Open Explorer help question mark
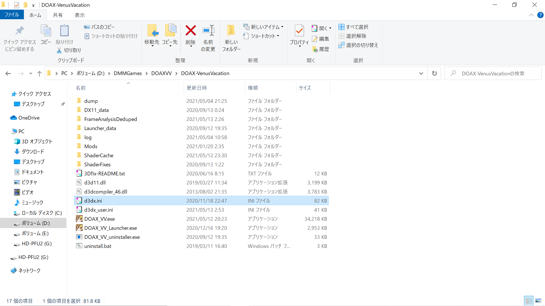Image resolution: width=545 pixels, height=306 pixels. pos(540,15)
